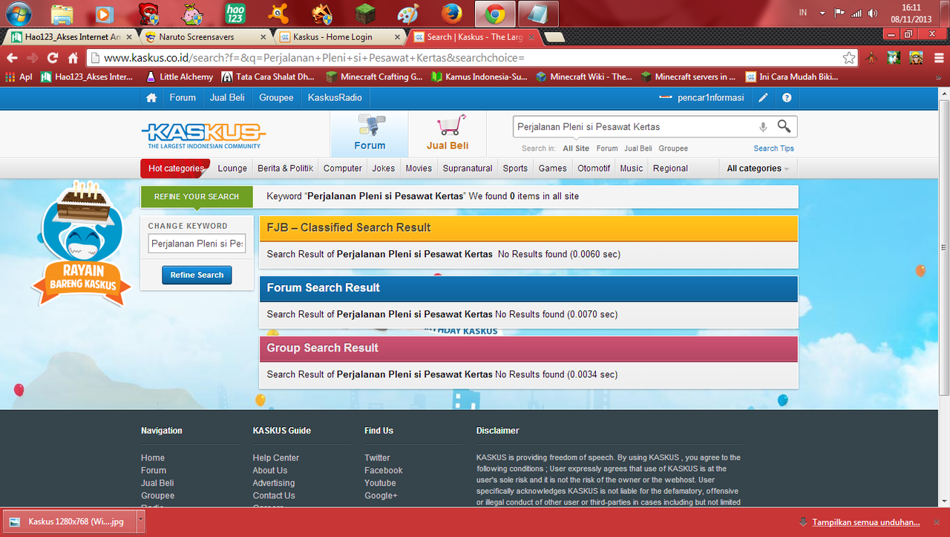This screenshot has width=950, height=537.
Task: Open Windows Explorer folder in taskbar
Action: (62, 13)
